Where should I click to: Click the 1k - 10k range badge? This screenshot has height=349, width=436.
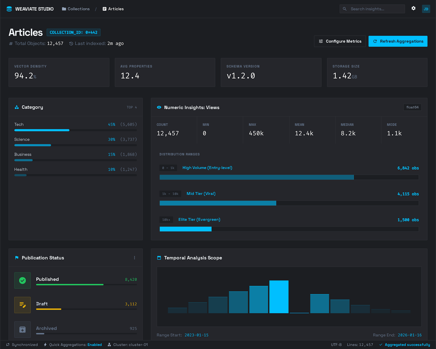[170, 194]
